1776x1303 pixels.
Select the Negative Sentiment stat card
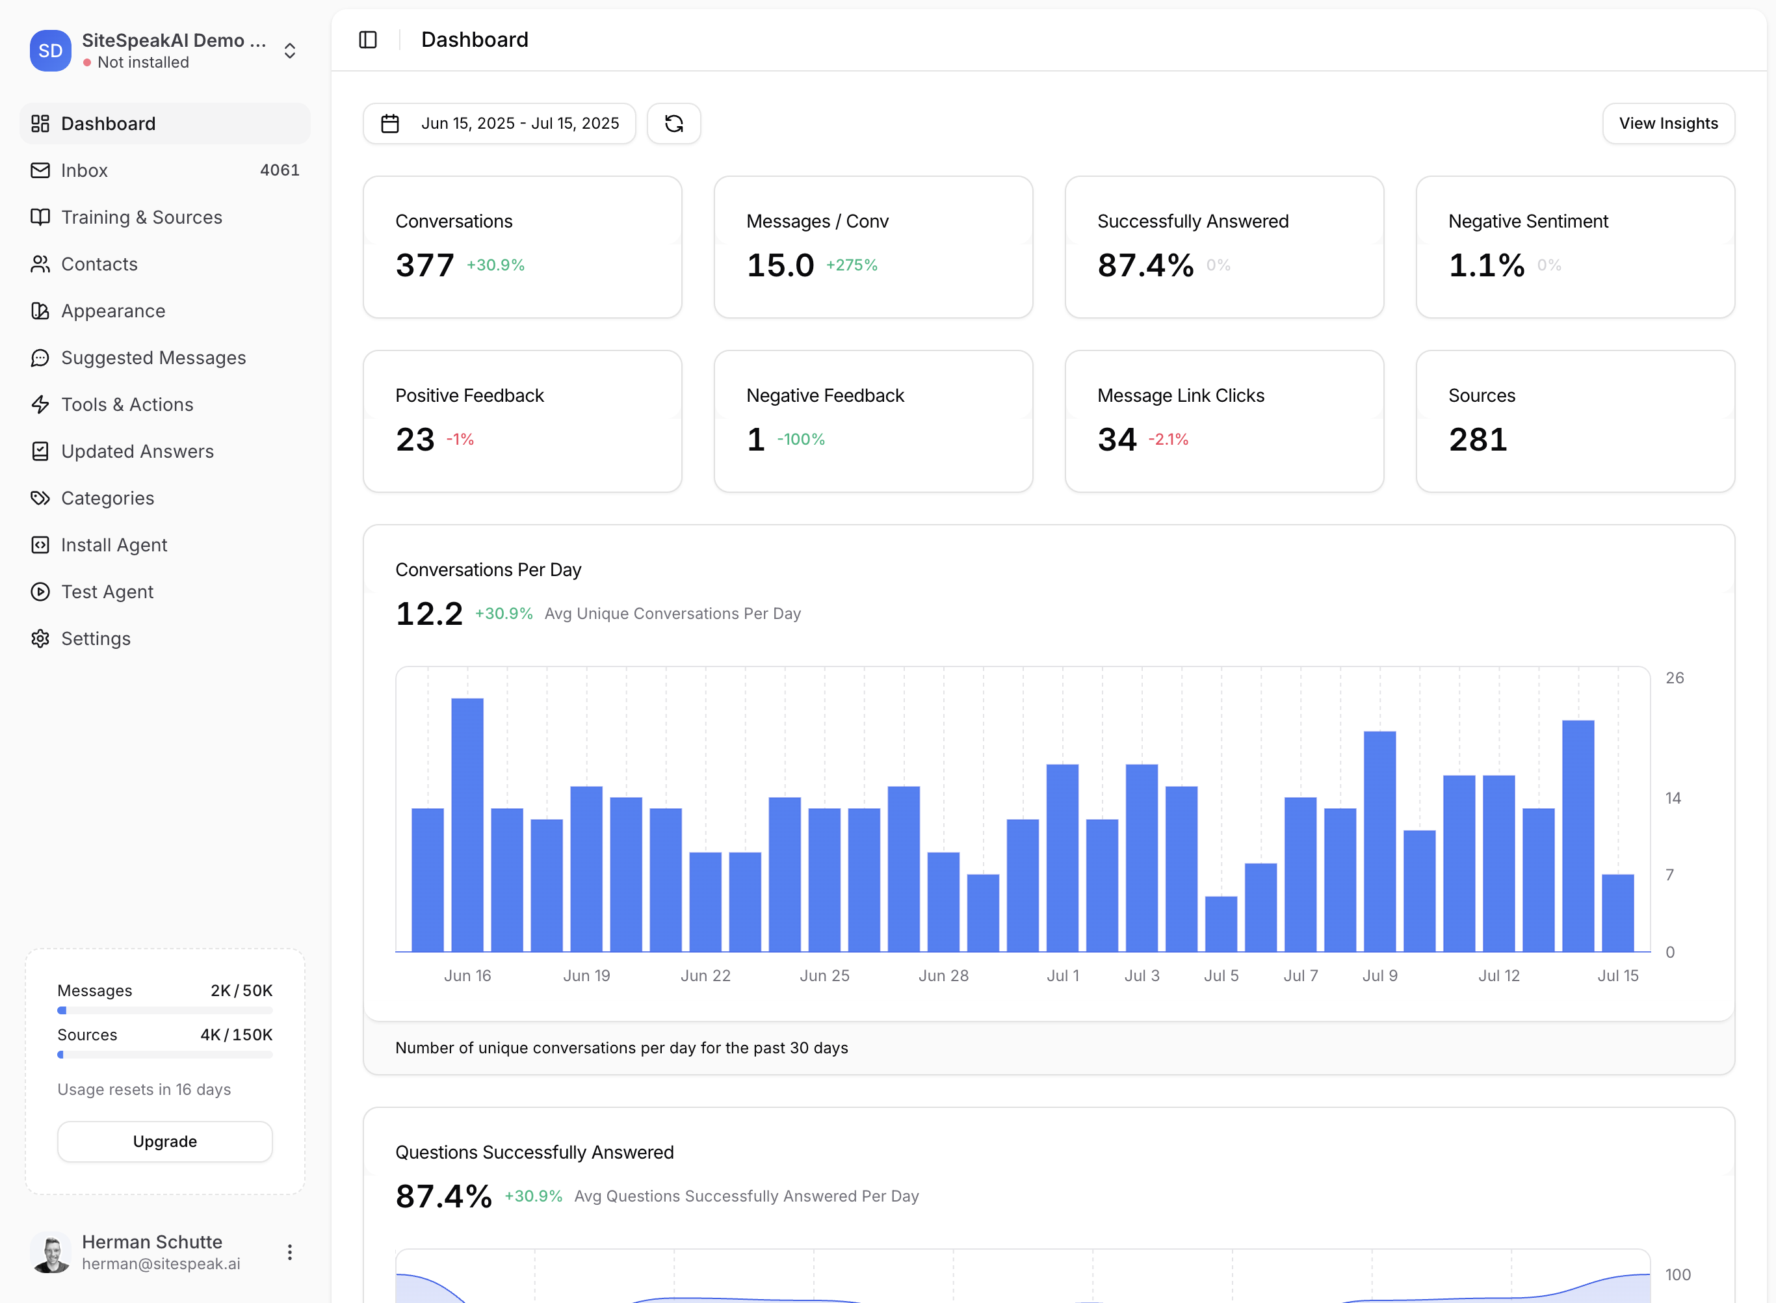tap(1575, 247)
